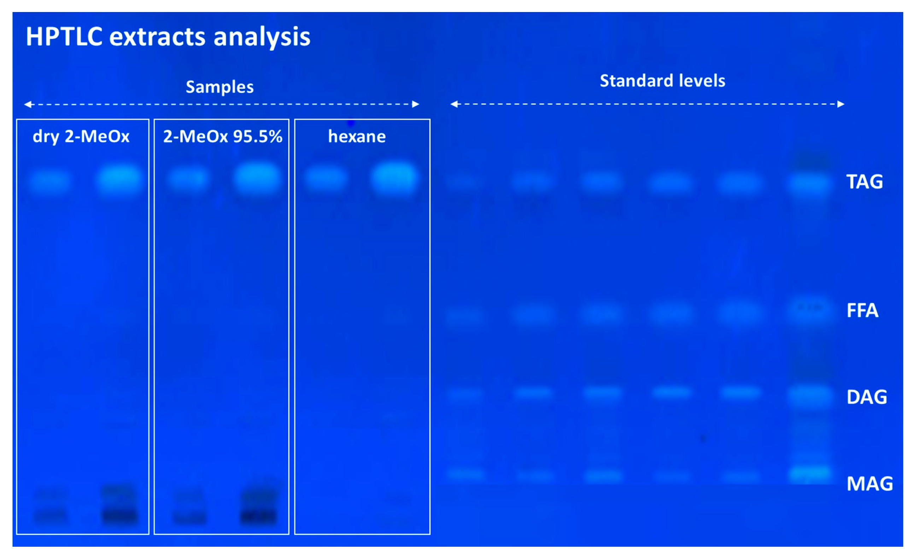
Task: Click the Samples heading label
Action: coord(219,87)
